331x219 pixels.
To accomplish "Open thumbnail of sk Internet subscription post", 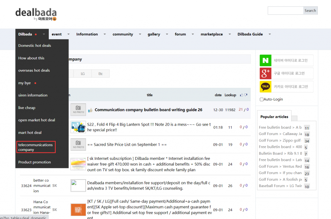I will [78, 164].
